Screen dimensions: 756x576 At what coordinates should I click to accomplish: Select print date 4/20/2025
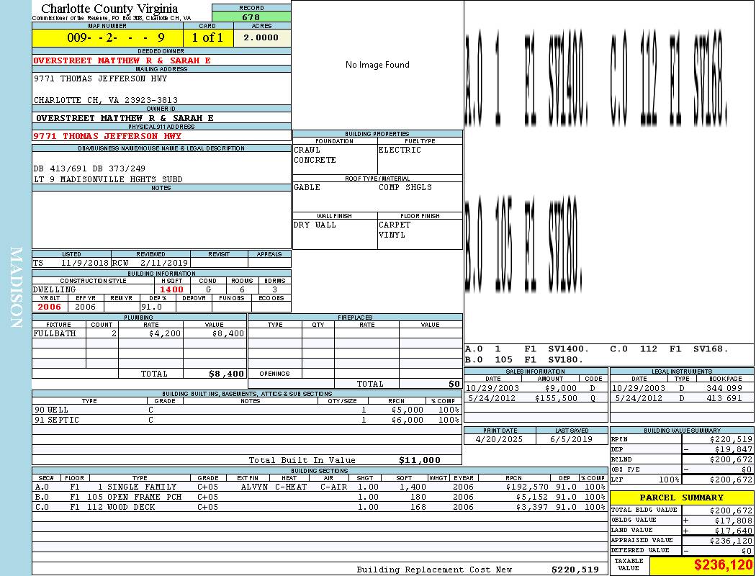click(x=499, y=439)
